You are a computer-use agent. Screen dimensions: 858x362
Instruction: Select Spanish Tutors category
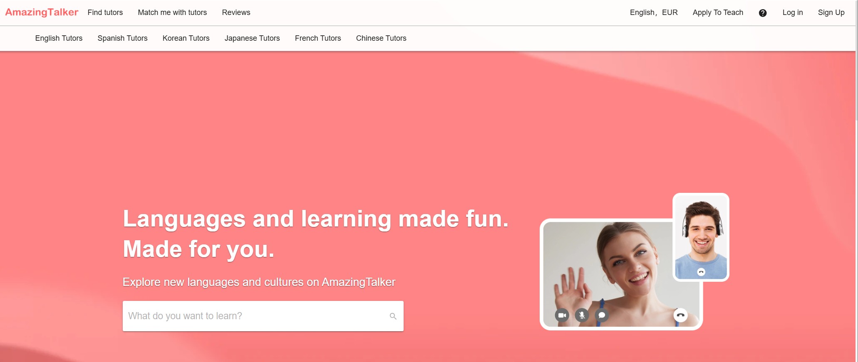pos(122,38)
